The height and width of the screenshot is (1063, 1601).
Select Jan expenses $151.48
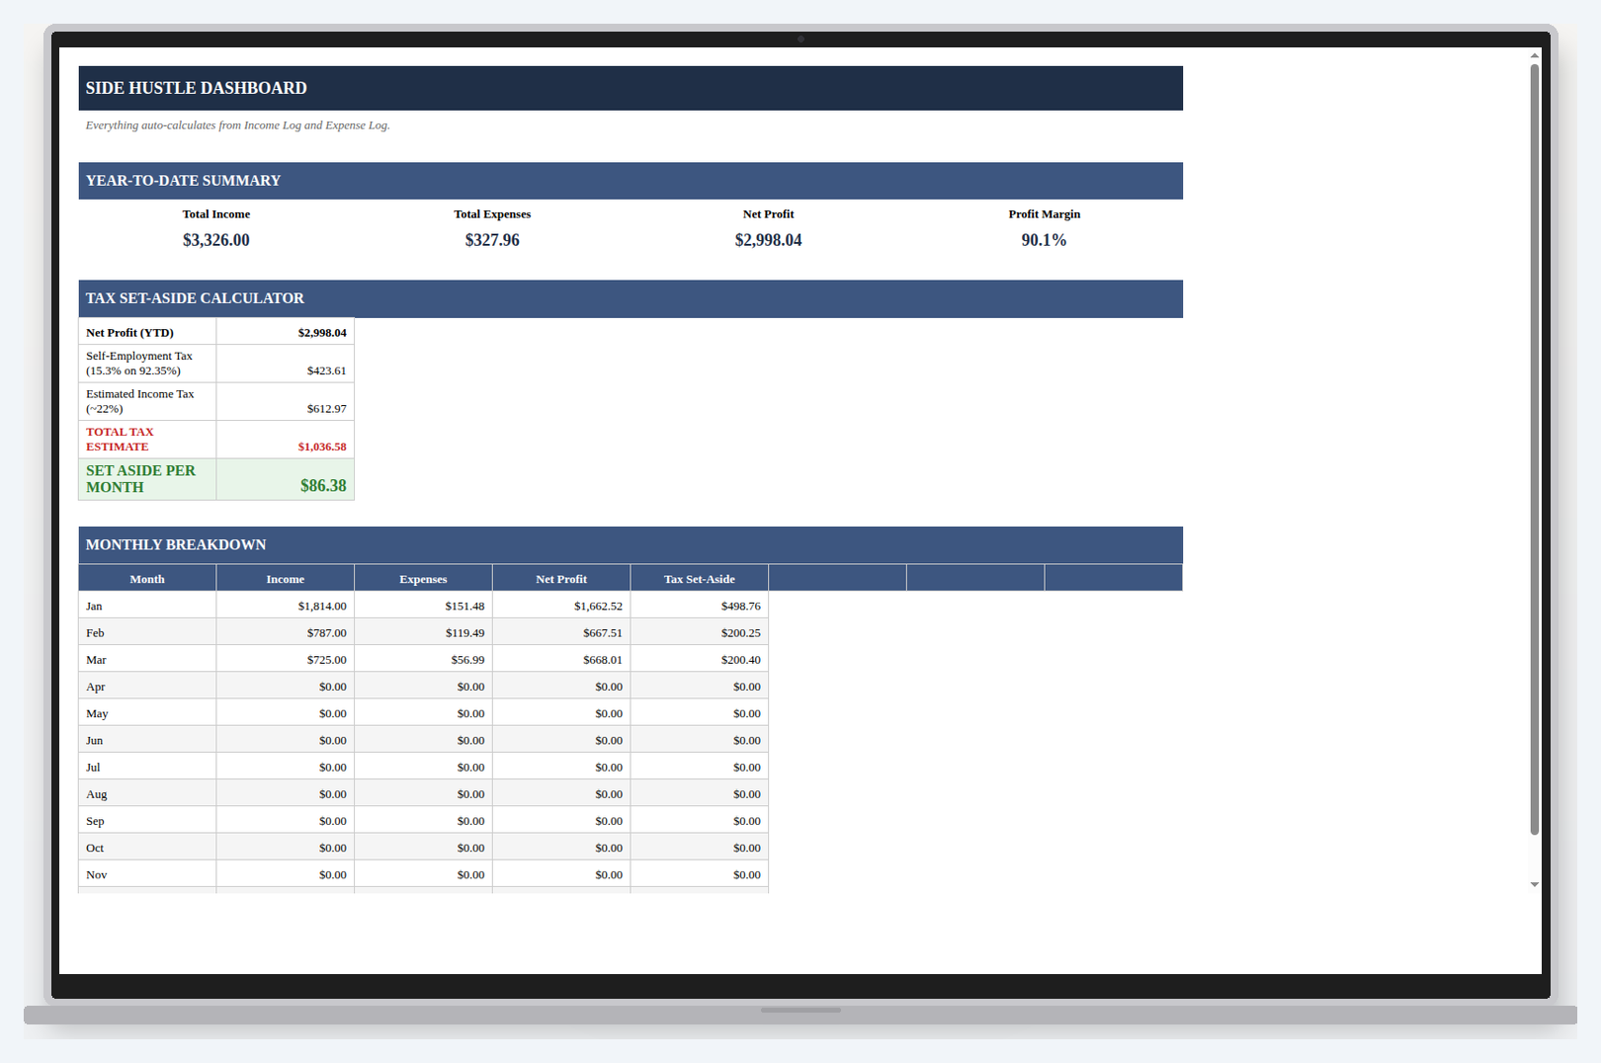pyautogui.click(x=423, y=606)
